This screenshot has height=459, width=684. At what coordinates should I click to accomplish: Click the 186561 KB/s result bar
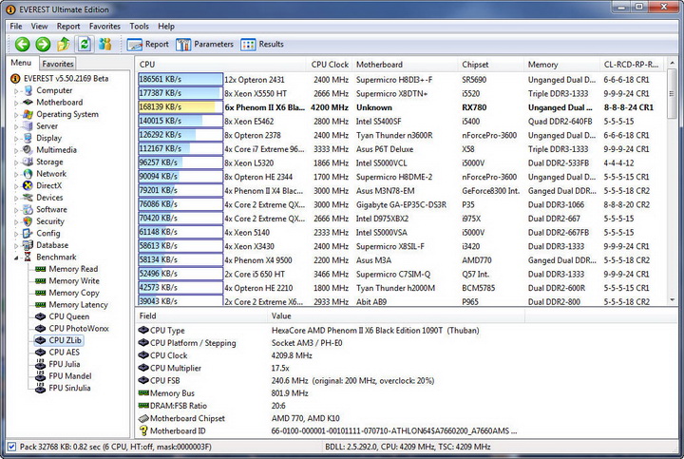pos(180,79)
